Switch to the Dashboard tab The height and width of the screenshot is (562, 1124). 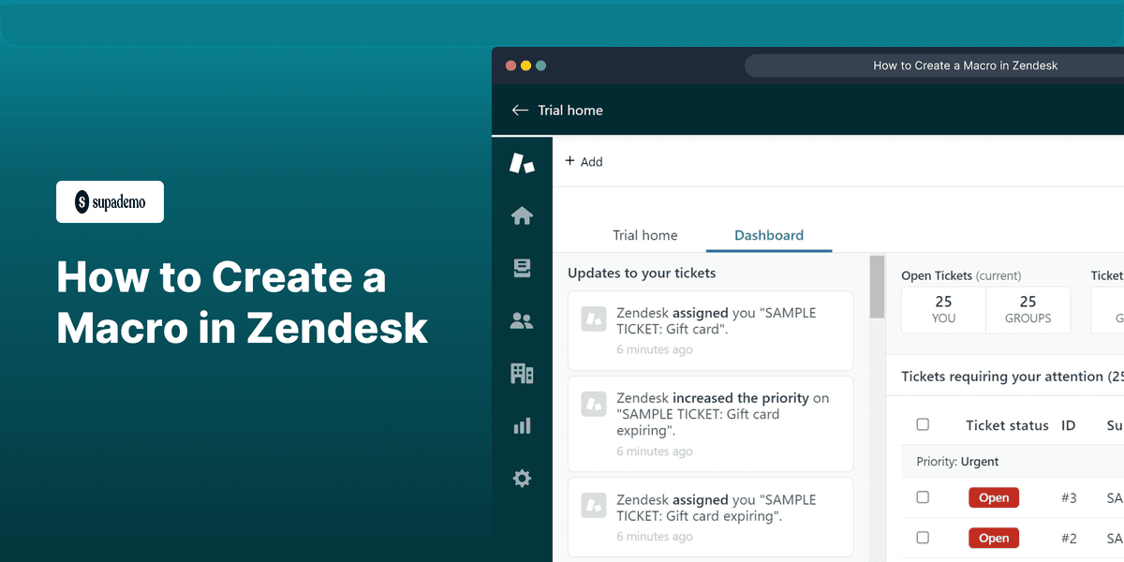(768, 235)
